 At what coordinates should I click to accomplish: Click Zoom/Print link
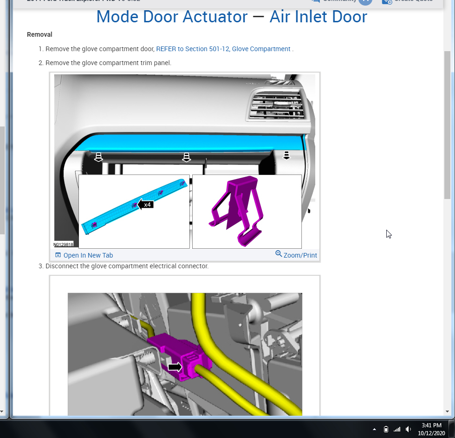300,255
